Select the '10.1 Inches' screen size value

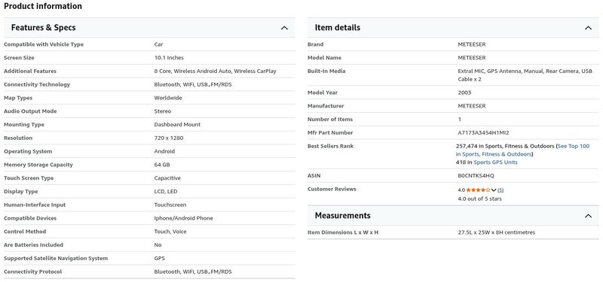point(169,58)
